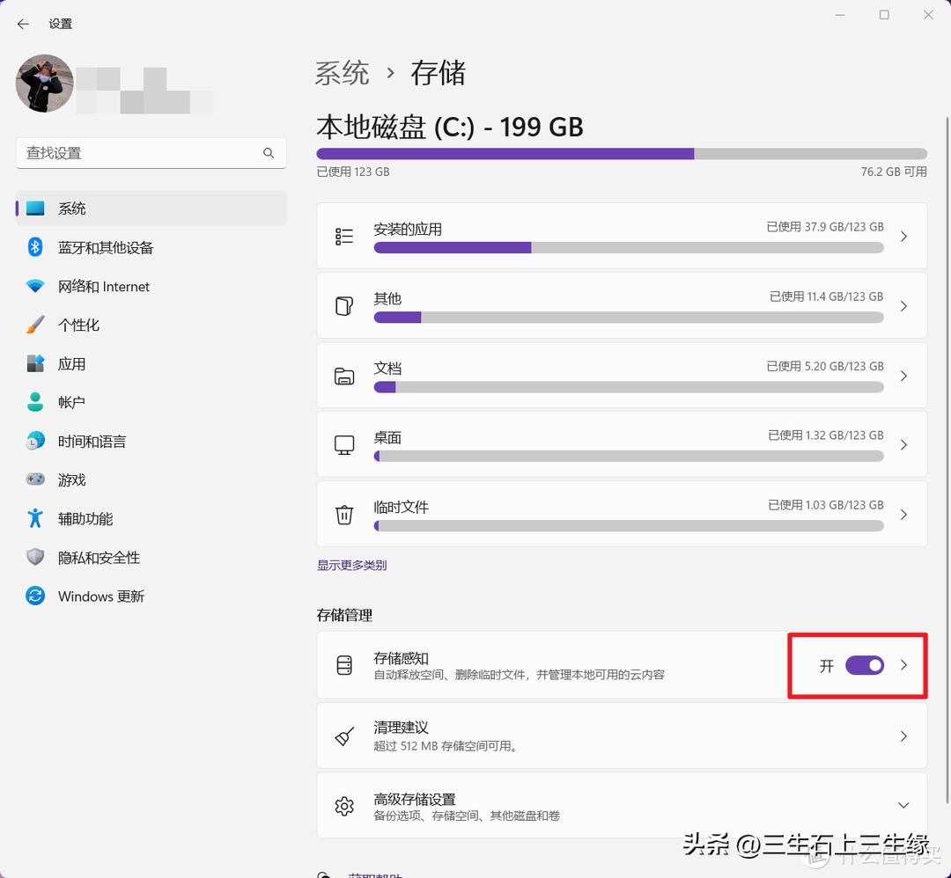The height and width of the screenshot is (878, 951).
Task: Click the 显示更多类别 link
Action: [x=351, y=565]
